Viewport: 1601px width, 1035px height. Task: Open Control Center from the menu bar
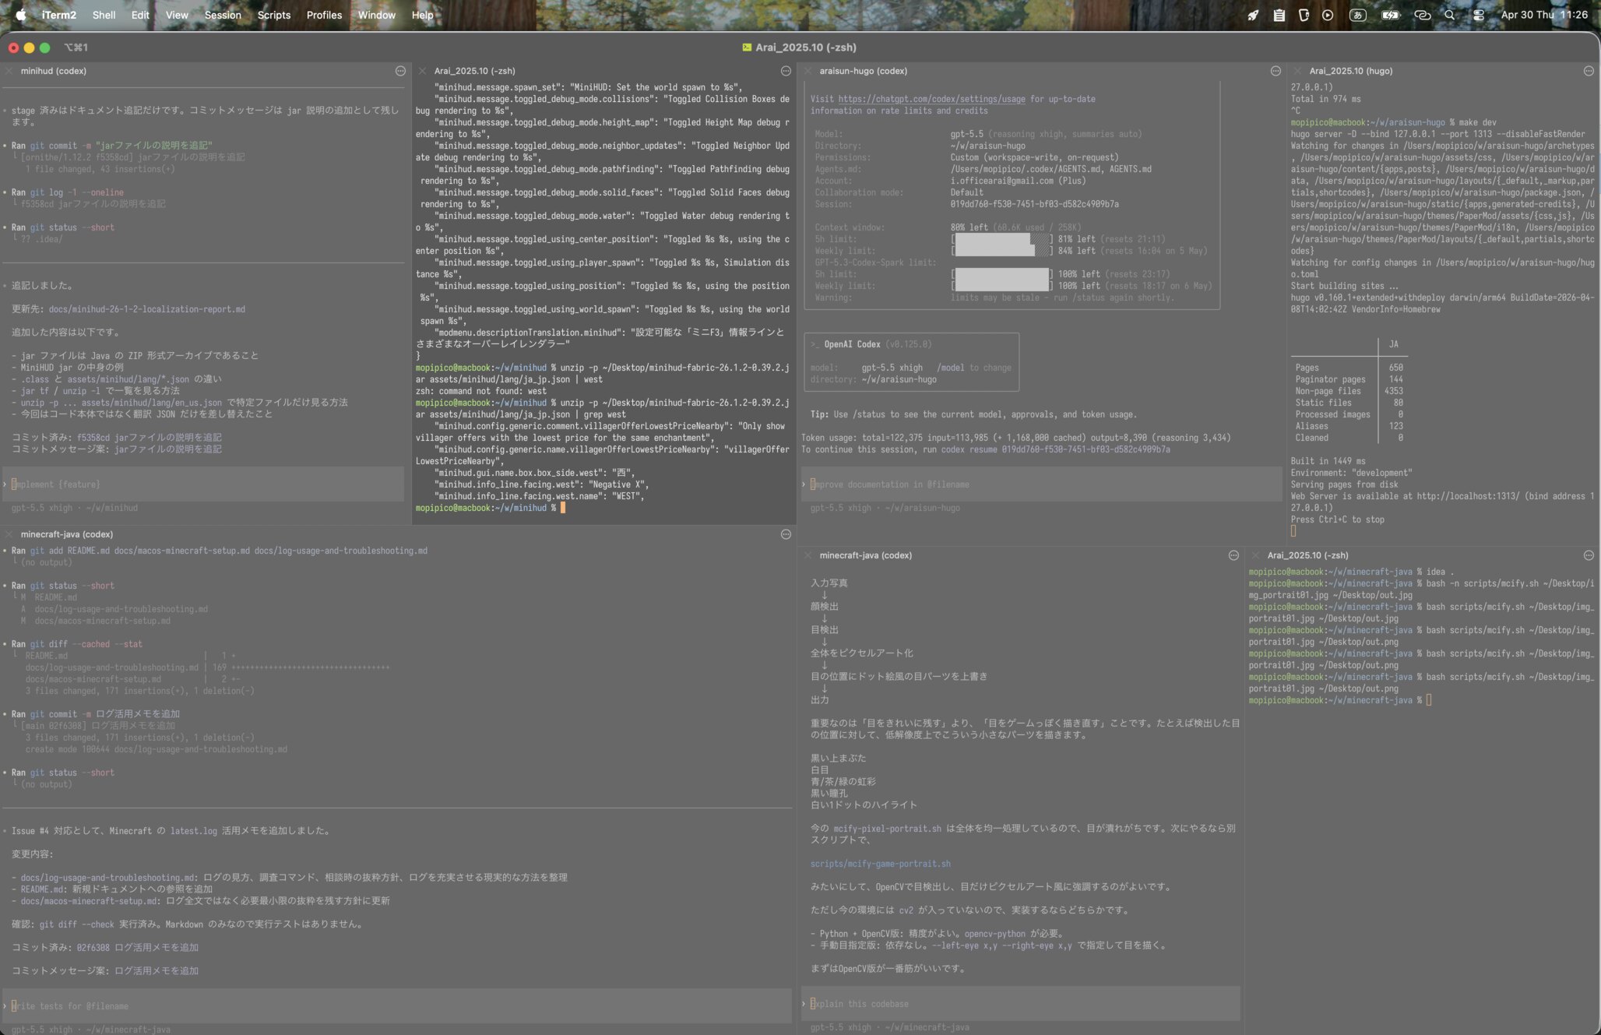(1478, 15)
